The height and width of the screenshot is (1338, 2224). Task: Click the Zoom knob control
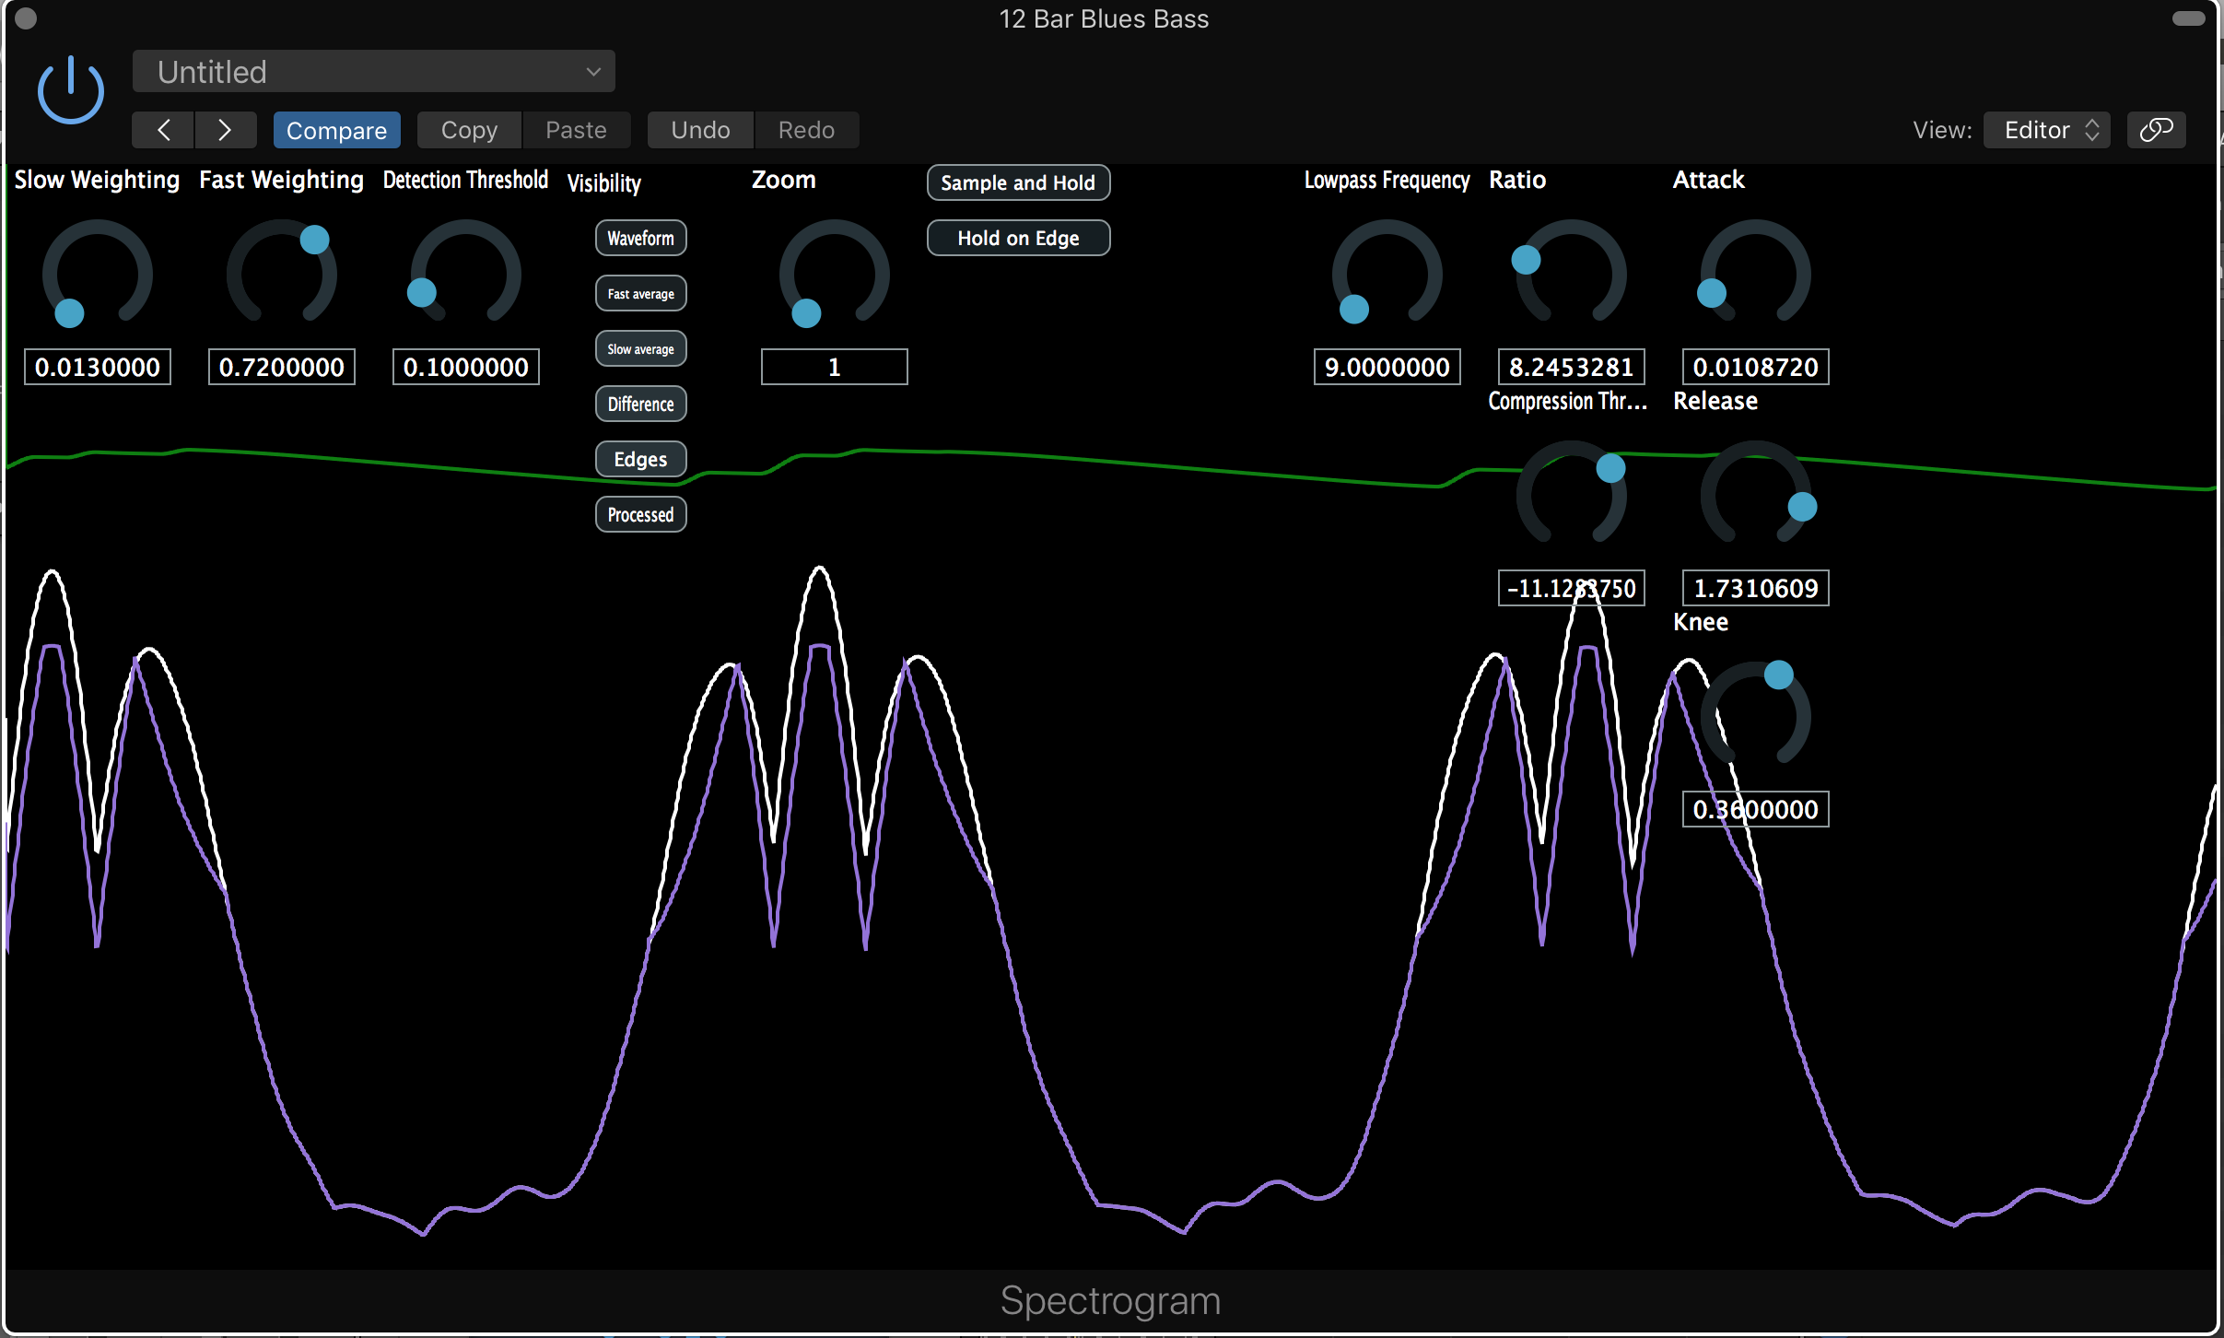[x=834, y=274]
